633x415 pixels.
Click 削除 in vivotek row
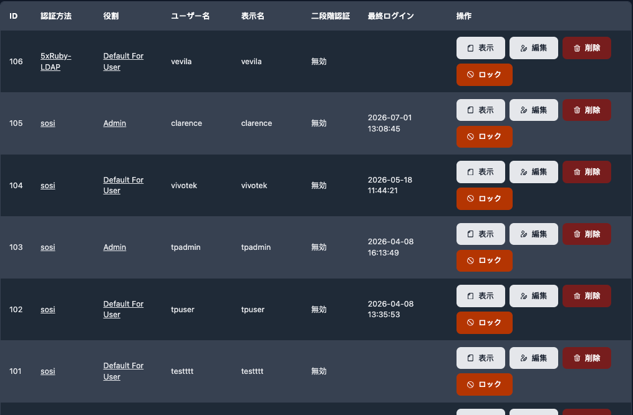click(x=587, y=172)
